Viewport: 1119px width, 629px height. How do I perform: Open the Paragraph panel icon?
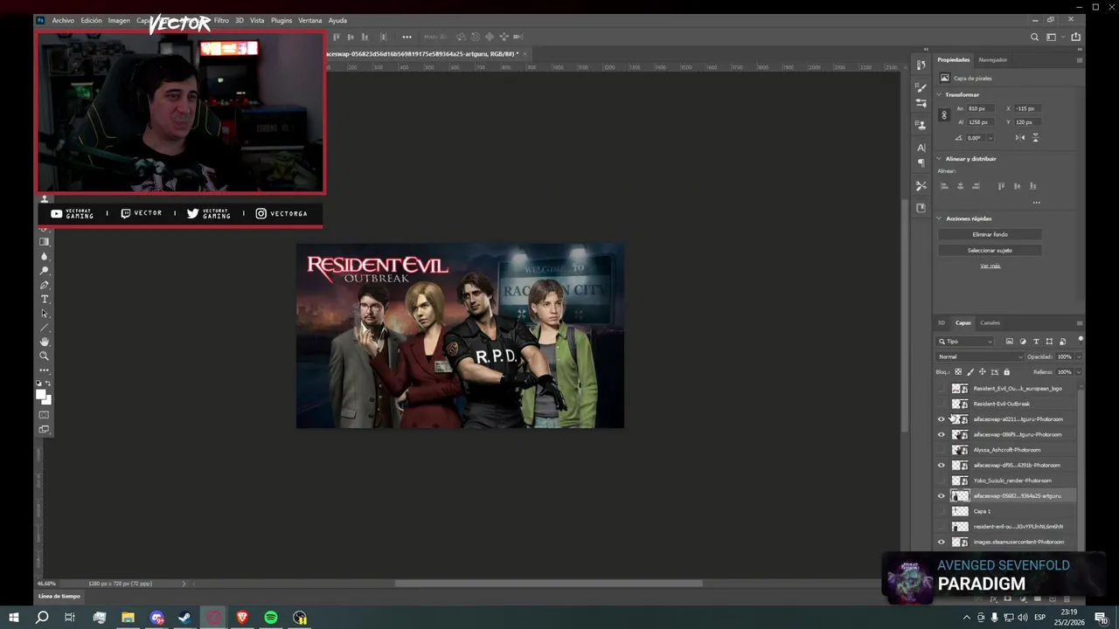pyautogui.click(x=921, y=163)
